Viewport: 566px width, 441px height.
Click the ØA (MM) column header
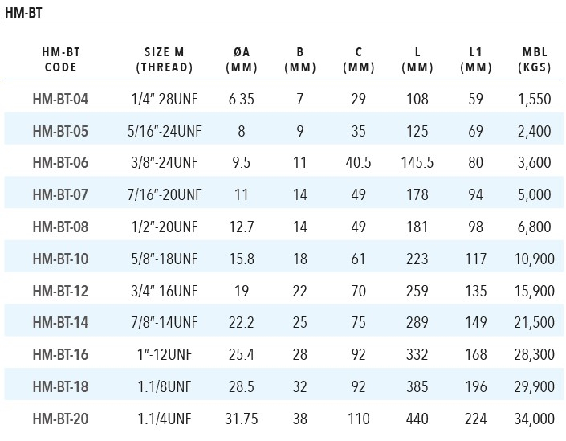(x=240, y=60)
